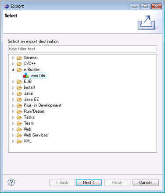Focus the type filter text field
Screen dimensions: 165x193
(x=82, y=49)
